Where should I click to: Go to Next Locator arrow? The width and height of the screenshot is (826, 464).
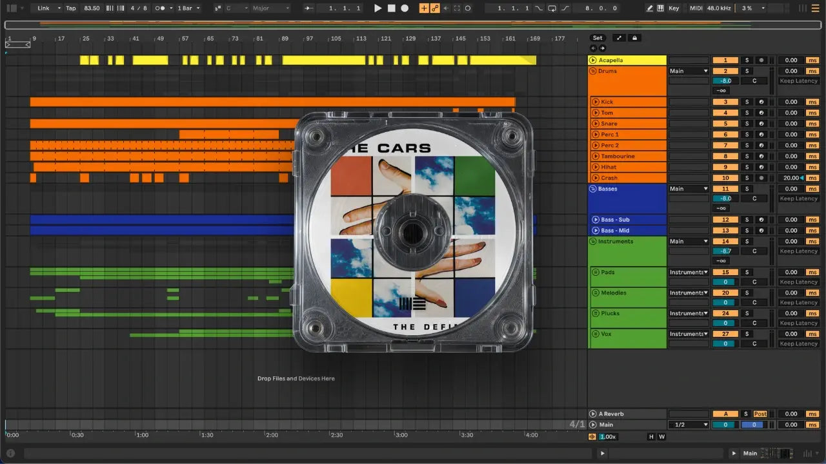(x=602, y=48)
